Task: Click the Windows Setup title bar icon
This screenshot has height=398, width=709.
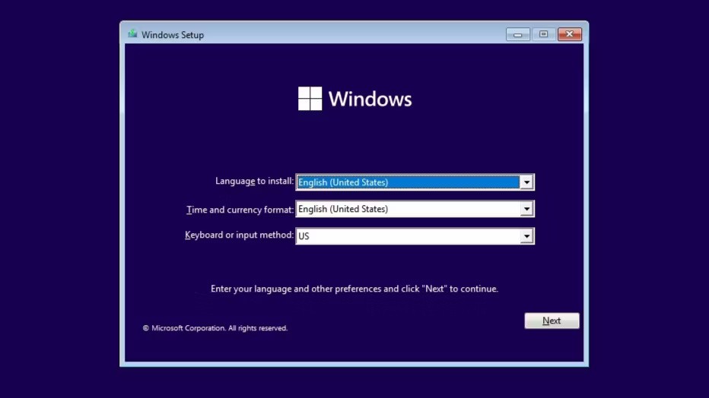Action: coord(132,34)
